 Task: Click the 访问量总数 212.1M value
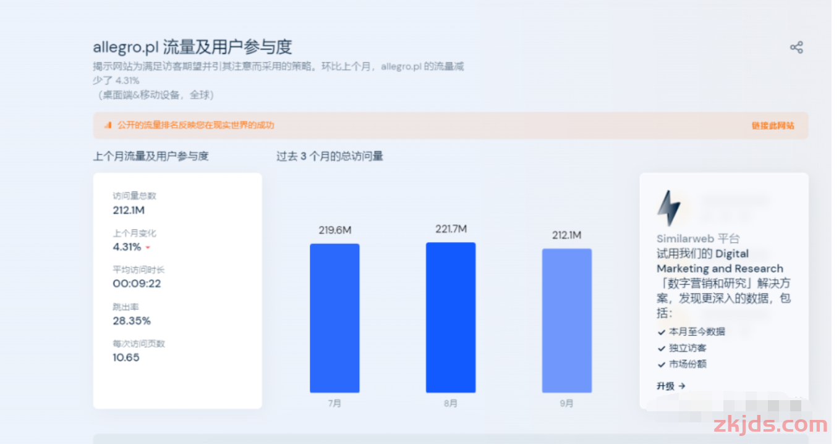point(129,210)
